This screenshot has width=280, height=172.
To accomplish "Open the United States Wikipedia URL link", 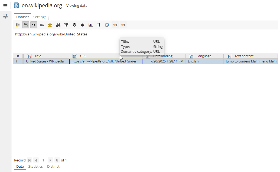I will tap(103, 61).
